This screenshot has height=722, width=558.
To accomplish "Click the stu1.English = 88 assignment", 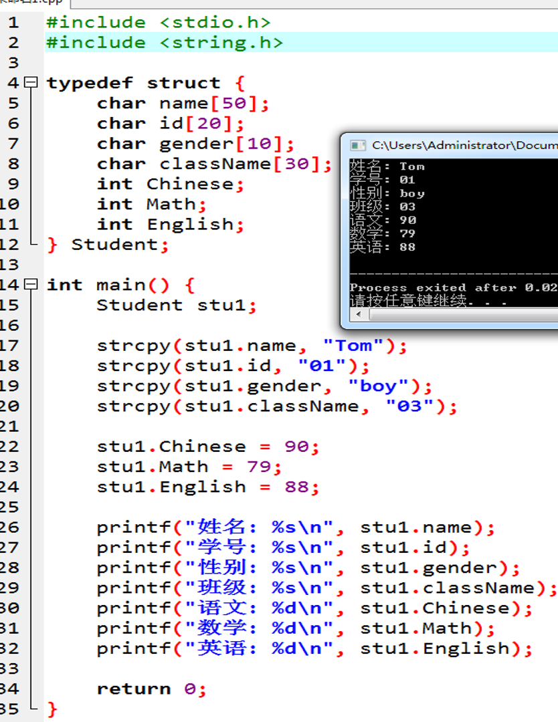I will [x=208, y=487].
